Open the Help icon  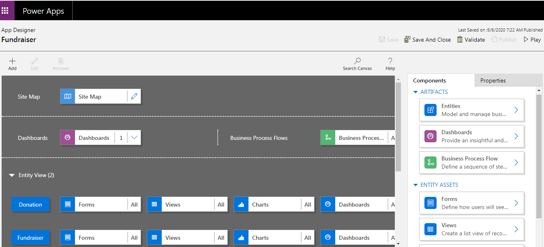(390, 63)
